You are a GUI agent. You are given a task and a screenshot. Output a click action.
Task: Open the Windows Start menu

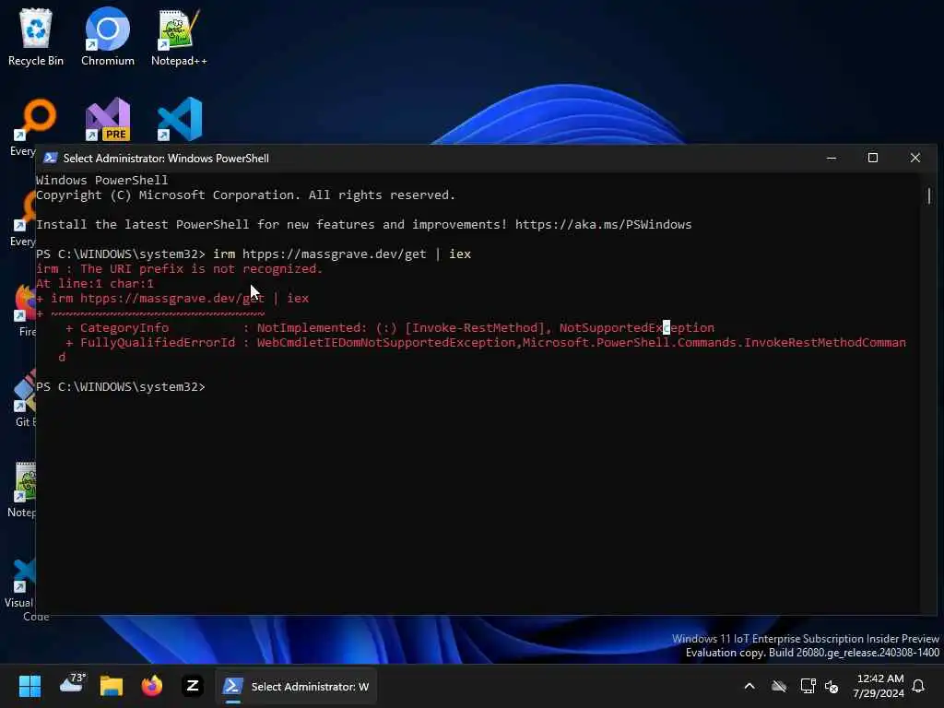point(29,686)
